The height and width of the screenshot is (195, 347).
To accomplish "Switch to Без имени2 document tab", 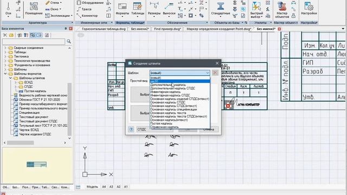I will tap(140, 29).
